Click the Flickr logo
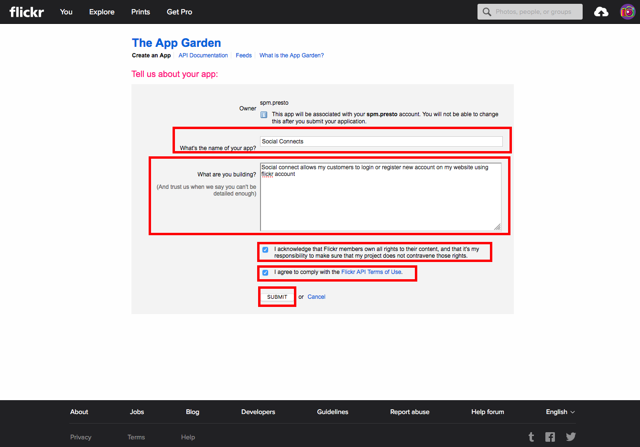The height and width of the screenshot is (447, 640). 27,12
